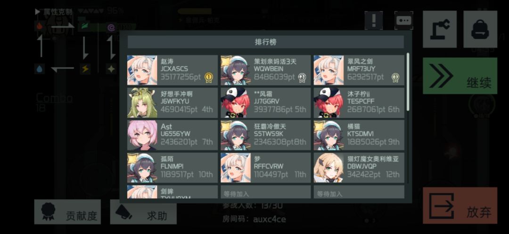Expand the 属性克制 triangle header

[x=38, y=12]
